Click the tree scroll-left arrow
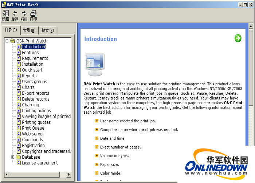The height and width of the screenshot is (183, 255). click(x=7, y=174)
